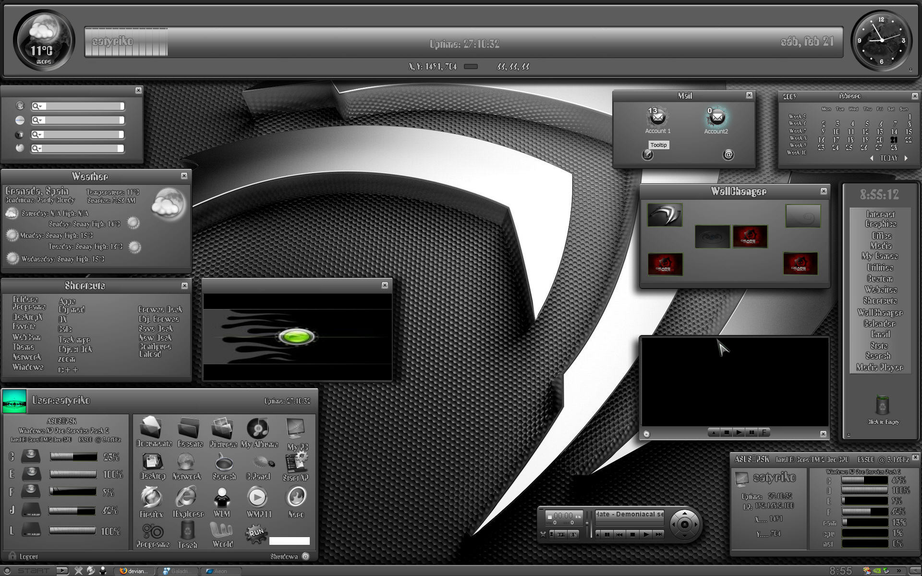
Task: Launch WMP11 player icon
Action: tap(257, 497)
